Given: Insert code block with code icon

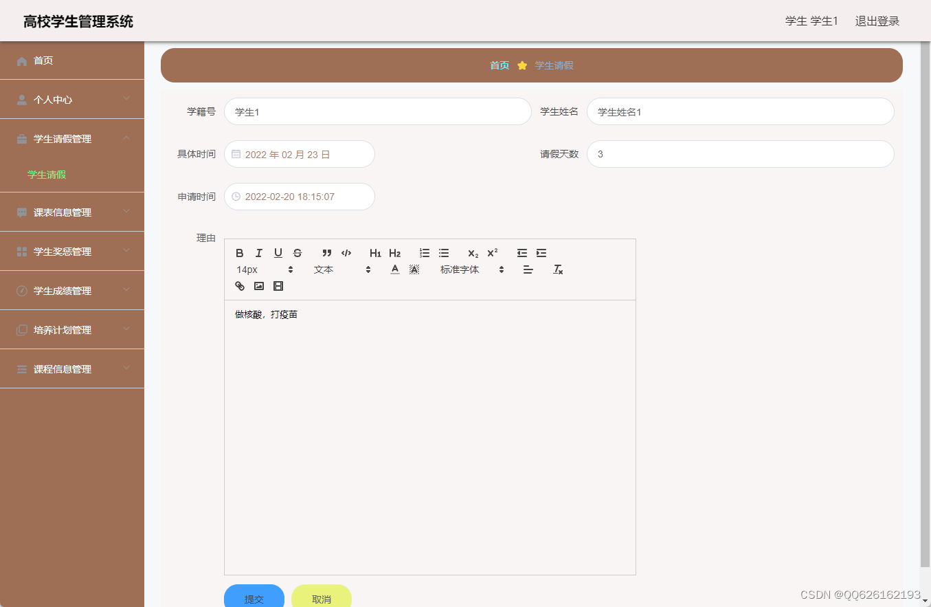Looking at the screenshot, I should click(346, 253).
